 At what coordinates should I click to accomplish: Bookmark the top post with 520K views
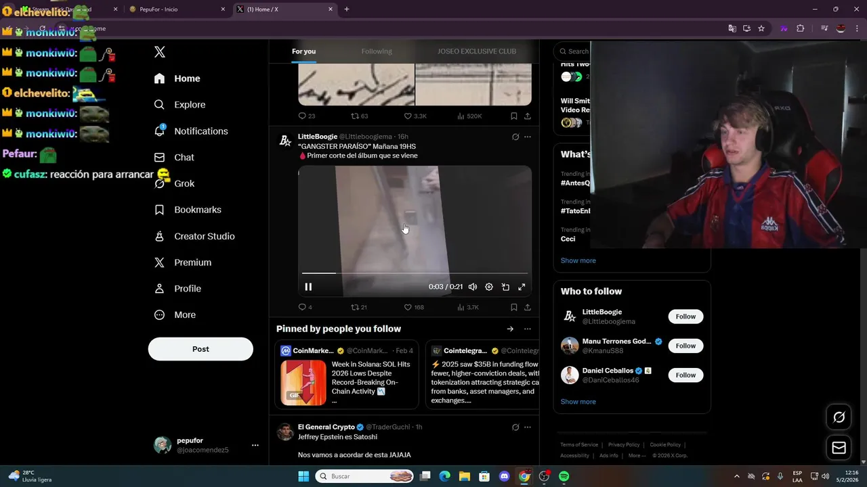514,116
